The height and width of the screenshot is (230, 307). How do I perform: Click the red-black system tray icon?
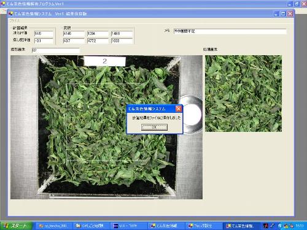coord(266,226)
